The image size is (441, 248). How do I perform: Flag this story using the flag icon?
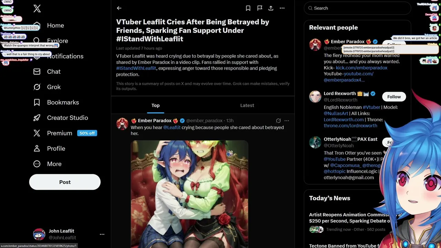tap(260, 8)
